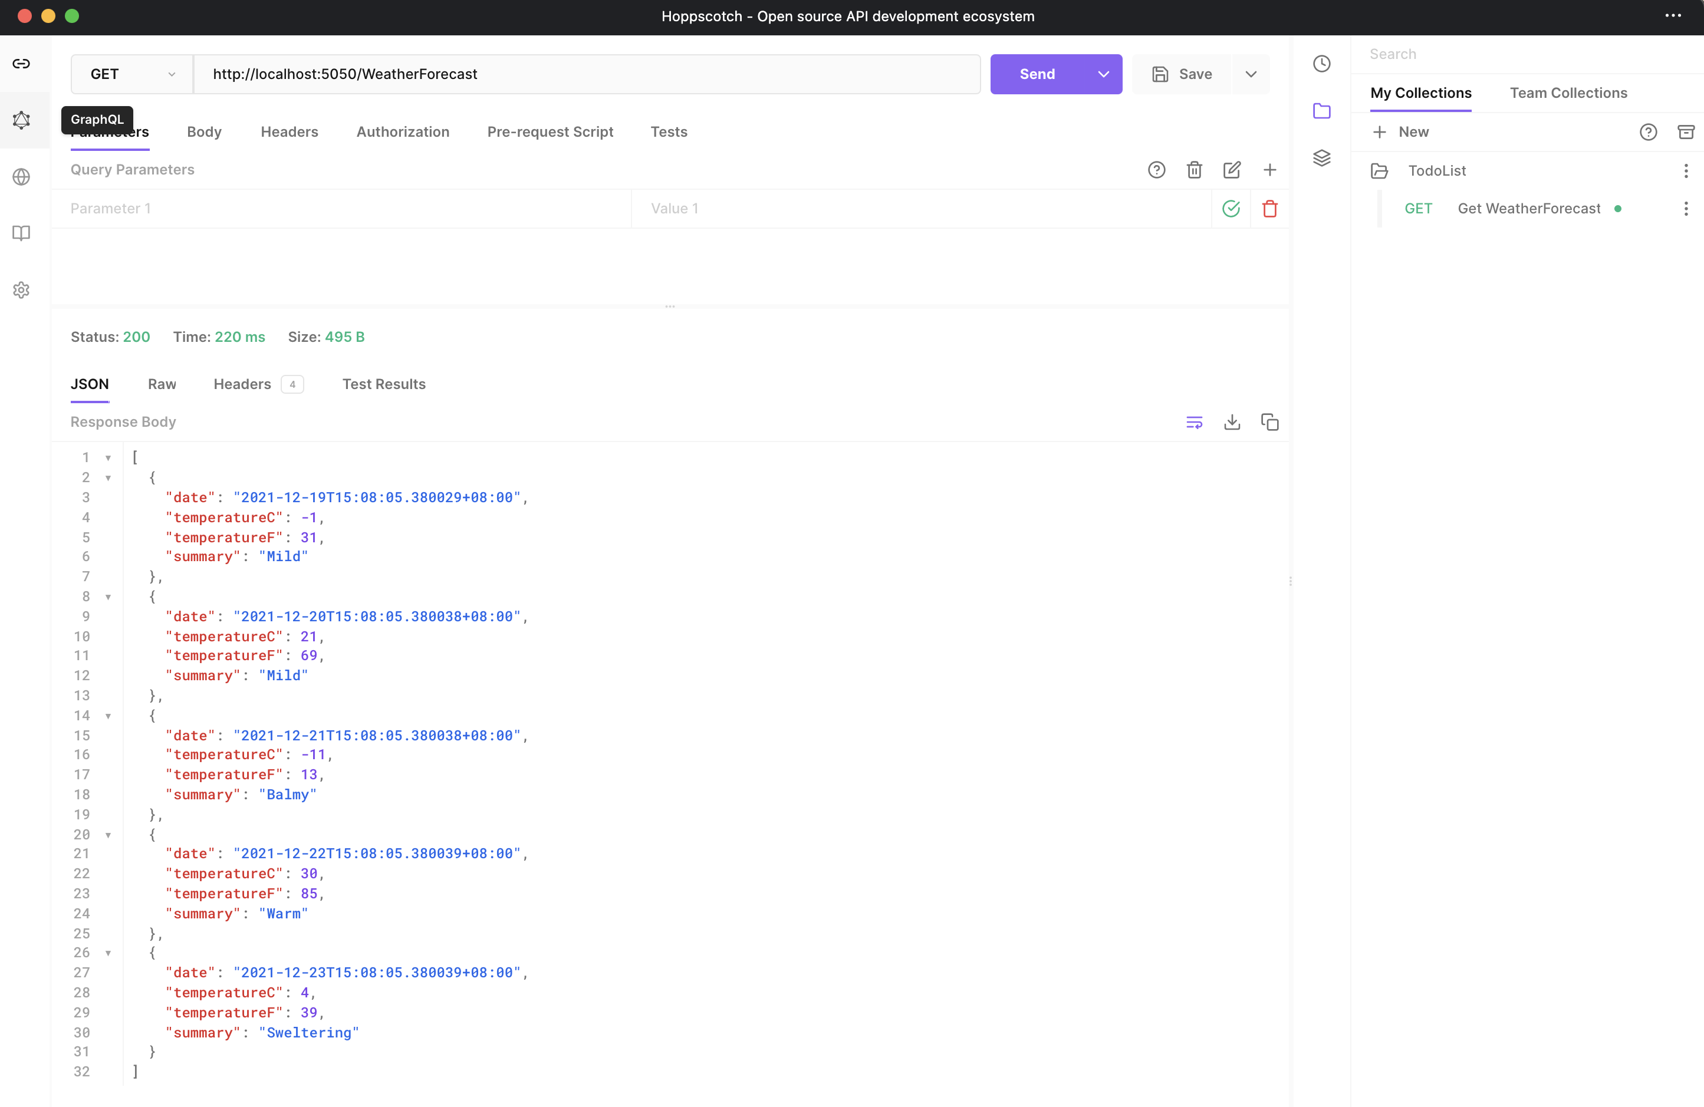Send the WeatherForecast API request
This screenshot has height=1107, width=1704.
(x=1036, y=73)
